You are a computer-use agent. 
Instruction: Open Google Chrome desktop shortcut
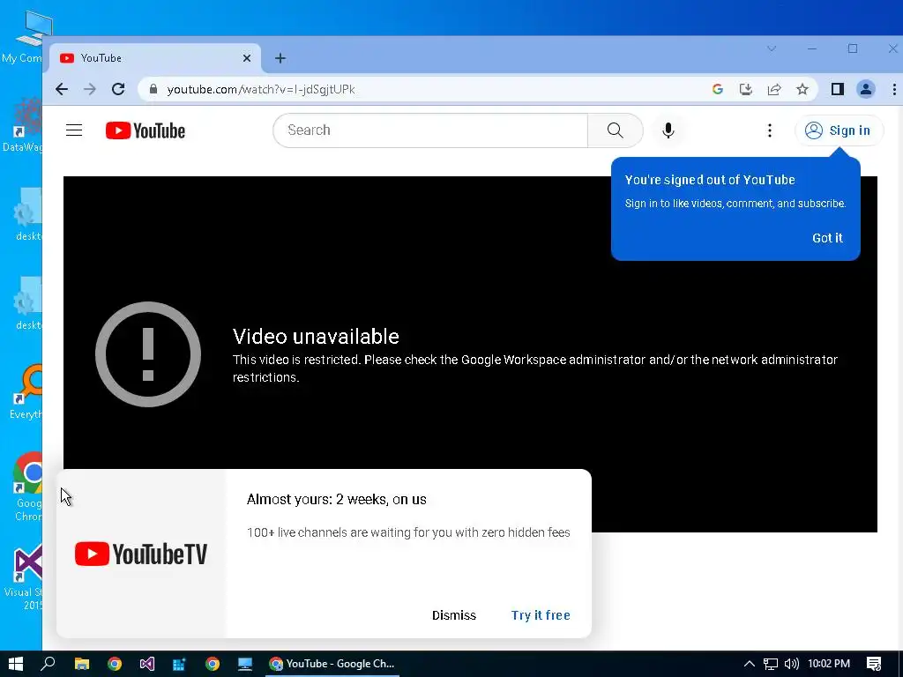[x=27, y=487]
